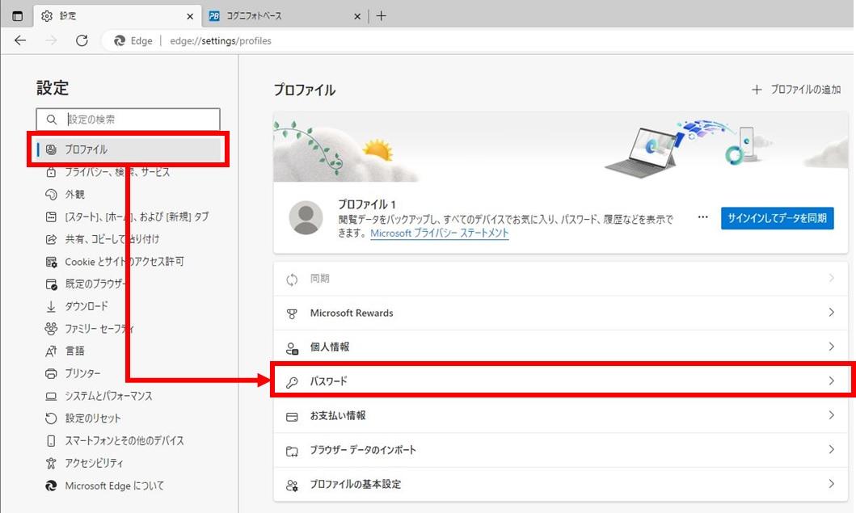Open Microsoft プライバシー ステートメント link

439,233
